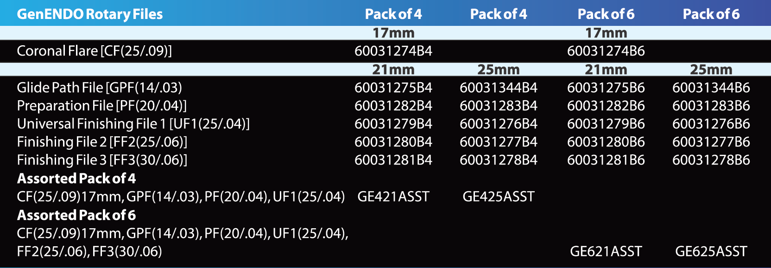Click the GenENDO Rotary Files heading
Viewport: 771px width, 268px height.
tap(90, 14)
